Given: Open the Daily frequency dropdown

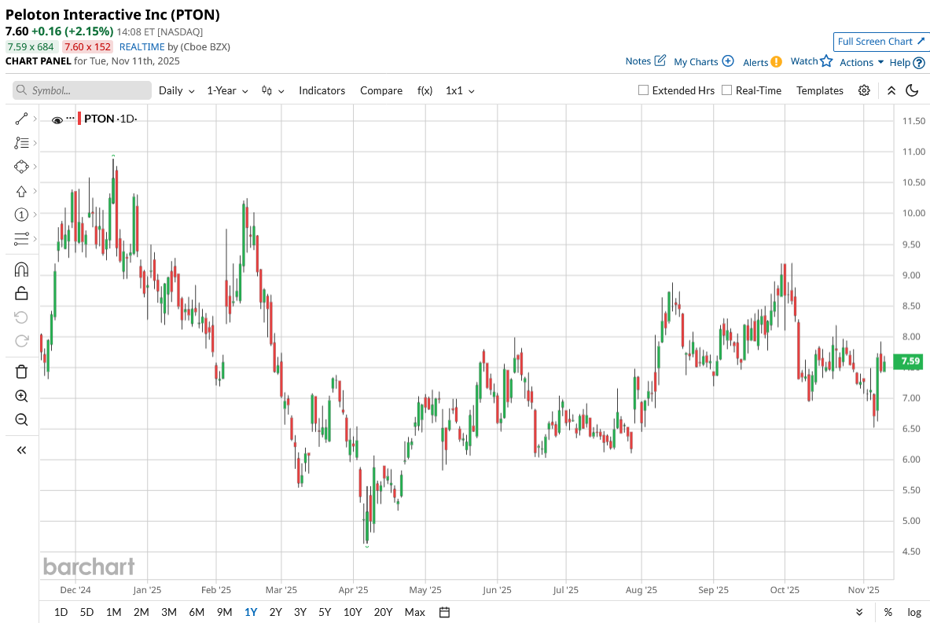Looking at the screenshot, I should (176, 90).
